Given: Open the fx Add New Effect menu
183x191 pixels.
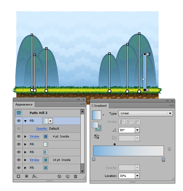Looking at the screenshot, I should (35, 176).
